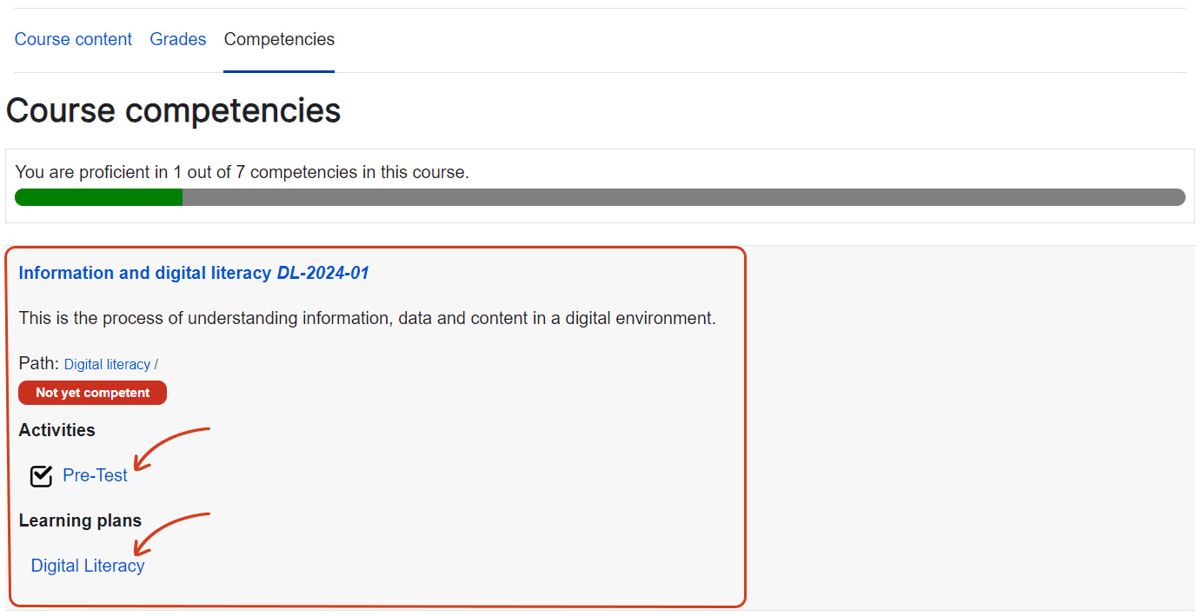Open Information and digital literacy competency
1203x616 pixels.
pyautogui.click(x=144, y=273)
